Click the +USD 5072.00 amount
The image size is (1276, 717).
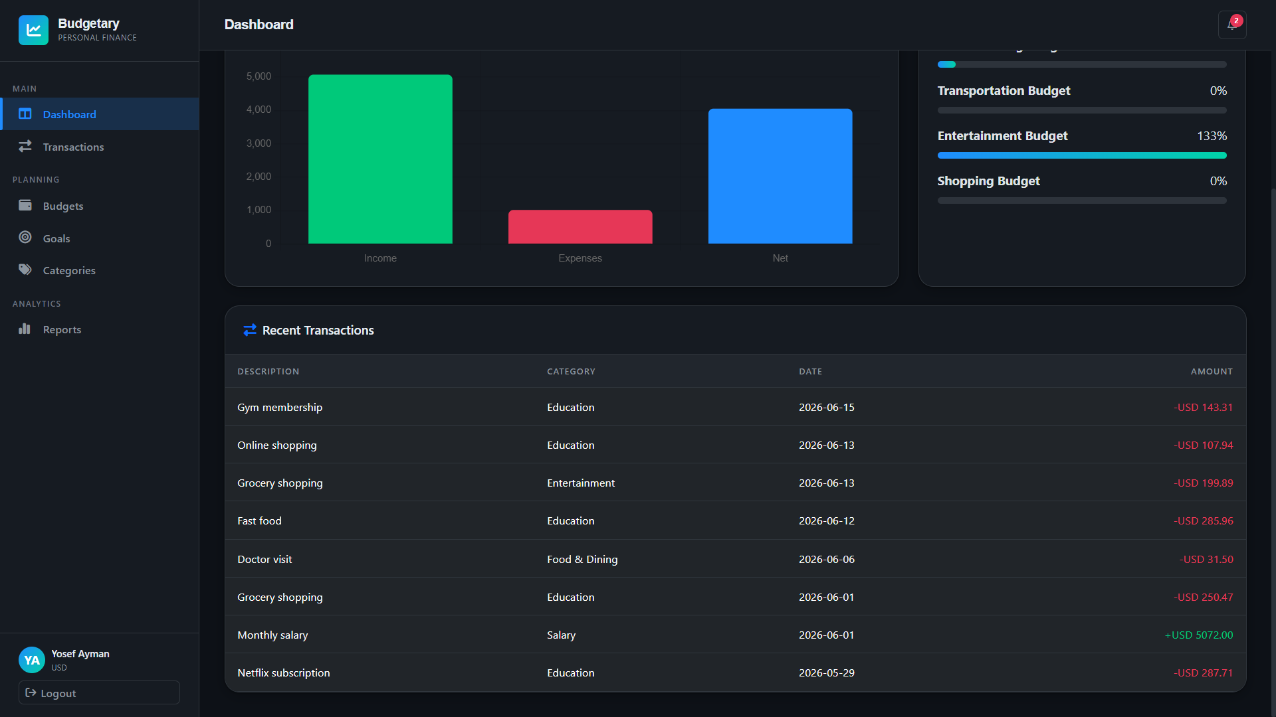[1199, 635]
